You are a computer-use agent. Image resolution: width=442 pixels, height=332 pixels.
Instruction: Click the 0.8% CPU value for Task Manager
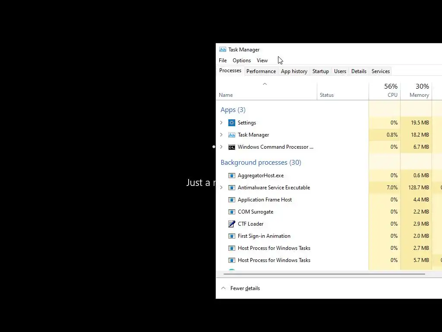coord(392,135)
